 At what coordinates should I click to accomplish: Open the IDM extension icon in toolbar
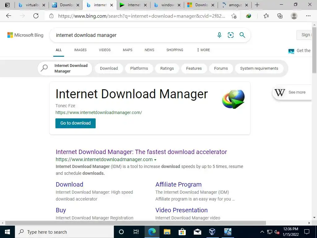click(249, 16)
